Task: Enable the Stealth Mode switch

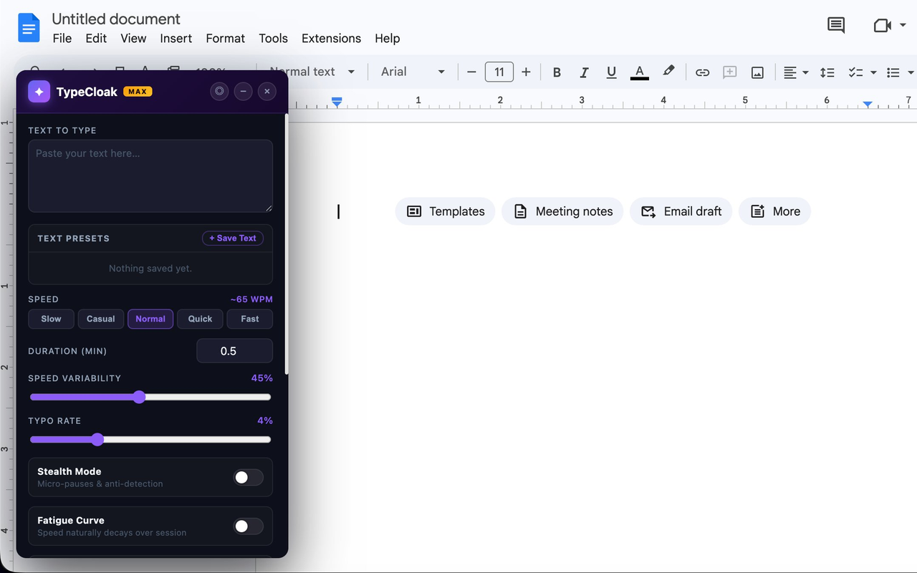Action: click(x=249, y=478)
